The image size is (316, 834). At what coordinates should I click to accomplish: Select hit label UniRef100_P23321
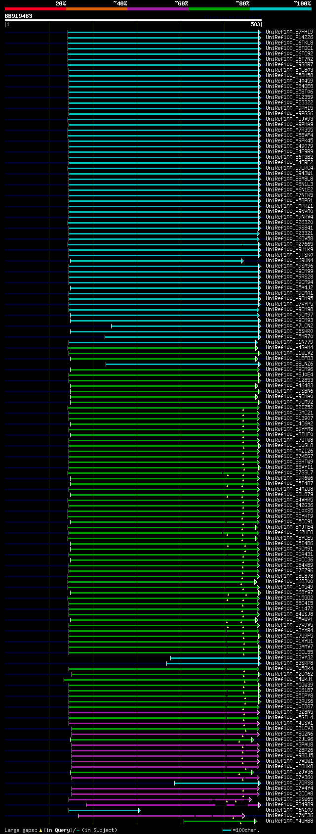coord(289,233)
